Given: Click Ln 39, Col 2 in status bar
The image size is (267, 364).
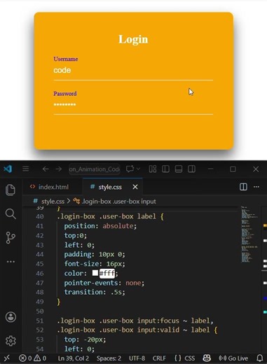Looking at the screenshot, I should [x=74, y=358].
